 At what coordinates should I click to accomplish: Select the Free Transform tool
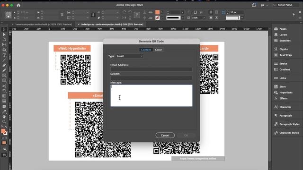pyautogui.click(x=4, y=91)
